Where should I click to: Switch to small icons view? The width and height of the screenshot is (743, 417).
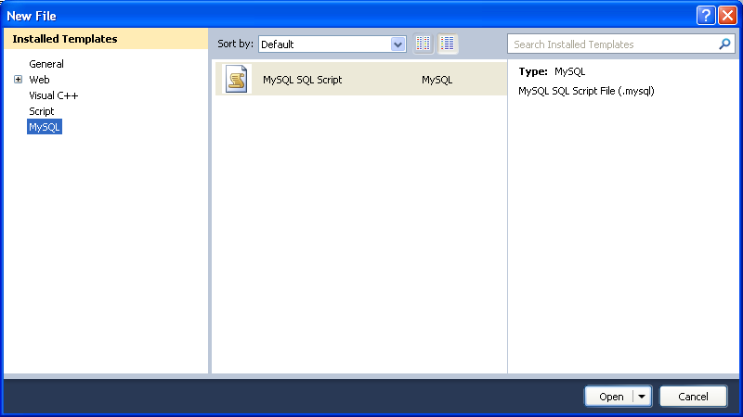424,44
